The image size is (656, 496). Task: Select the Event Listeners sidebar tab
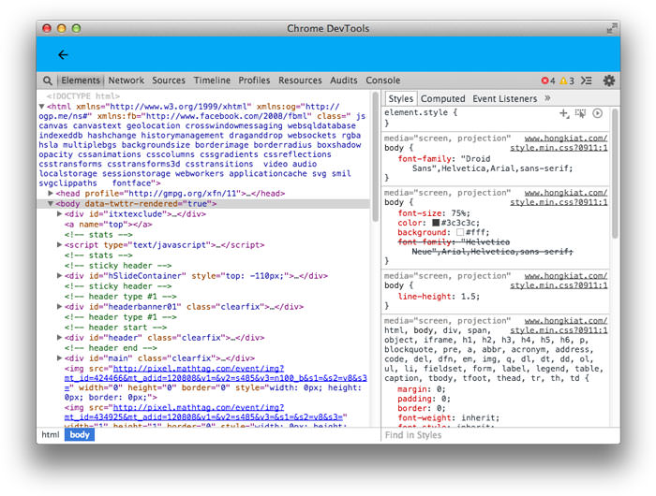coord(504,98)
